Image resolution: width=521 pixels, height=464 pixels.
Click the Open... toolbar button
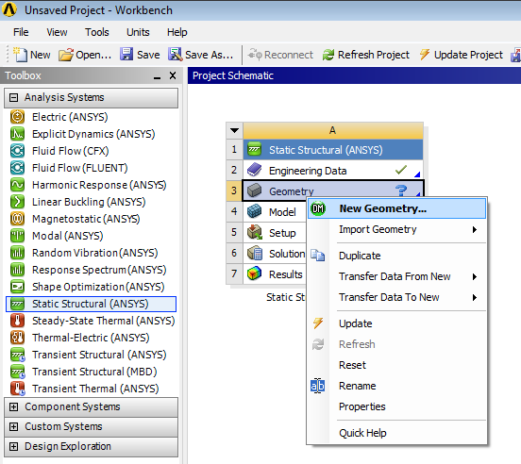85,55
